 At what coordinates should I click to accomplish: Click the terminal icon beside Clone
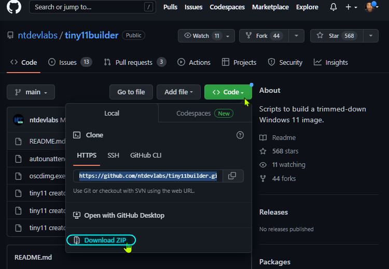(x=77, y=135)
